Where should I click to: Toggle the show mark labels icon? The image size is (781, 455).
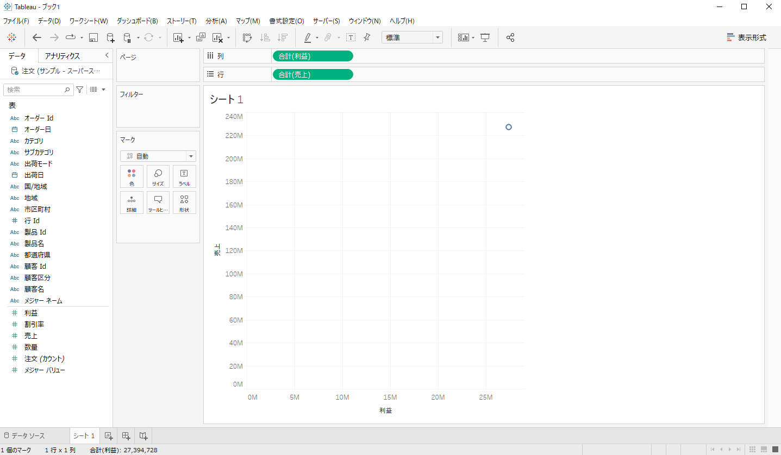351,37
